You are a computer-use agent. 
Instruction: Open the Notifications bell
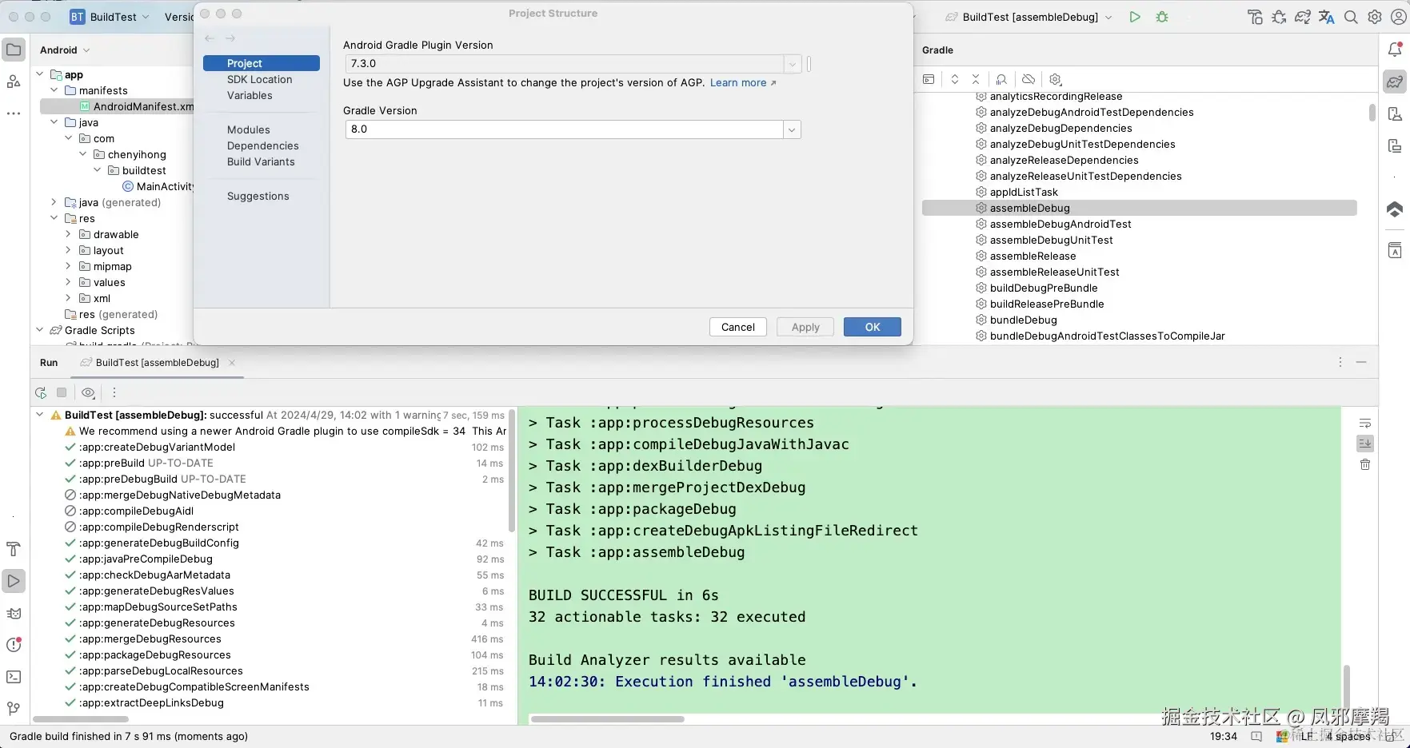(x=1395, y=50)
